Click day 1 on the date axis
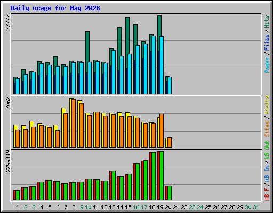The height and width of the screenshot is (213, 273). pyautogui.click(x=18, y=207)
